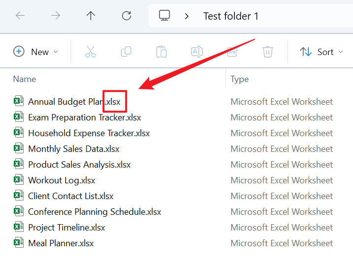Screen dimensions: 353x259
Task: Click the Copy icon in toolbar
Action: pyautogui.click(x=126, y=52)
